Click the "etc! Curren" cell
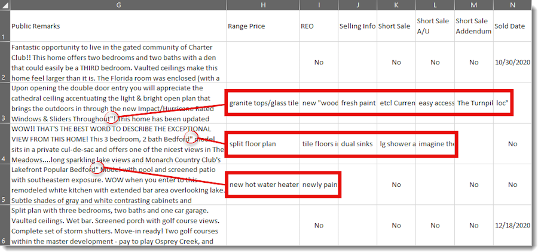The image size is (538, 252). pyautogui.click(x=396, y=103)
